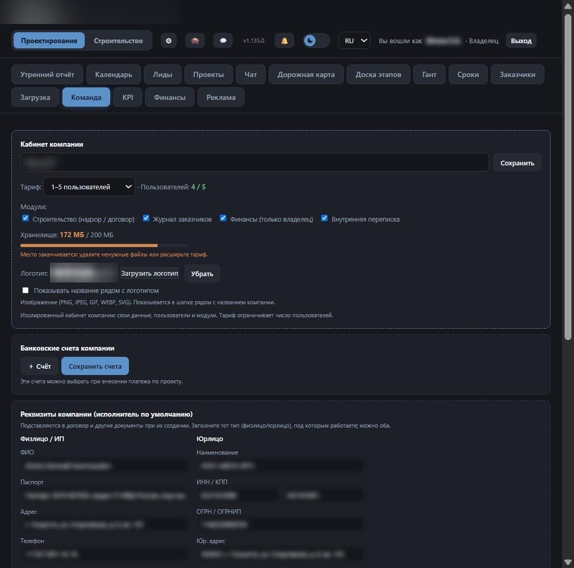
Task: Save the company cabinet name with Сохранить
Action: click(517, 163)
